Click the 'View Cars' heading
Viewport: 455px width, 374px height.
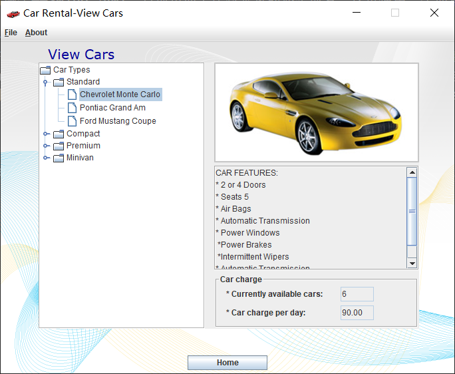pyautogui.click(x=81, y=55)
